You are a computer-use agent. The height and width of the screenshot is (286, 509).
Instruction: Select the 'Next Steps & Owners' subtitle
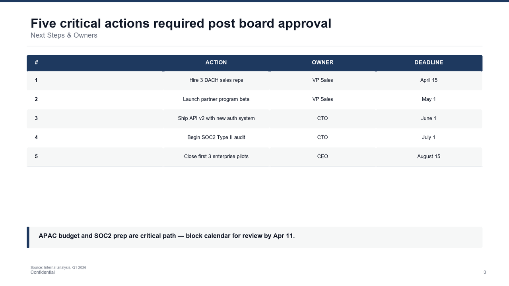click(x=64, y=35)
